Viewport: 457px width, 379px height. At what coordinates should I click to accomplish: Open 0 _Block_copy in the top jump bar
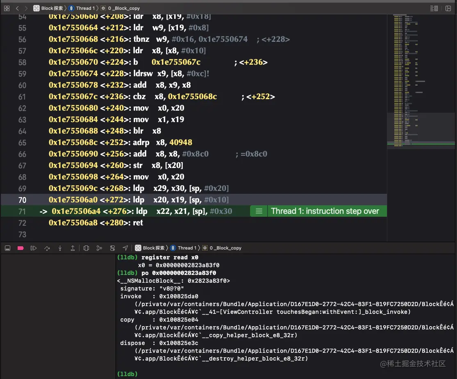[x=121, y=8]
